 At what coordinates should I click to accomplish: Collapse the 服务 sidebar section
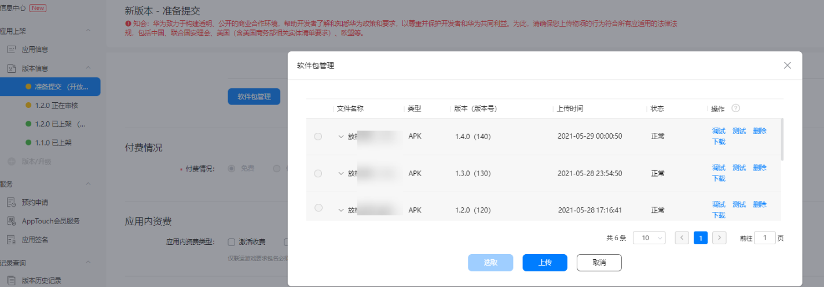(89, 184)
